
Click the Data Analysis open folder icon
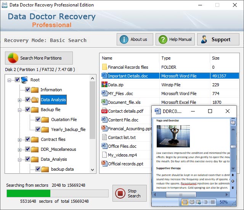[x=35, y=100]
